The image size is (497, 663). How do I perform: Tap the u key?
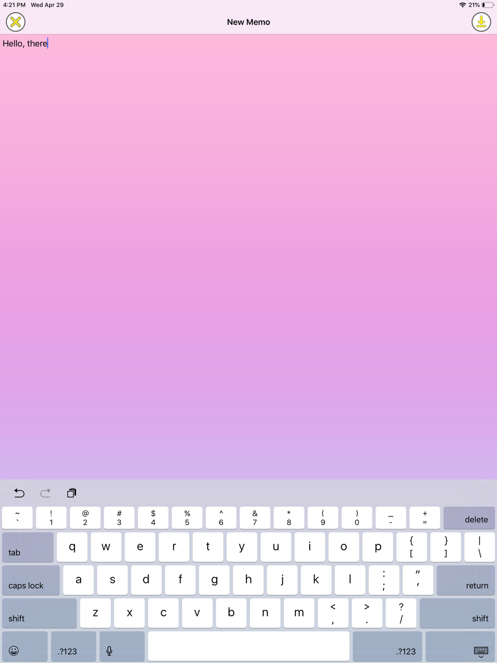tap(276, 547)
